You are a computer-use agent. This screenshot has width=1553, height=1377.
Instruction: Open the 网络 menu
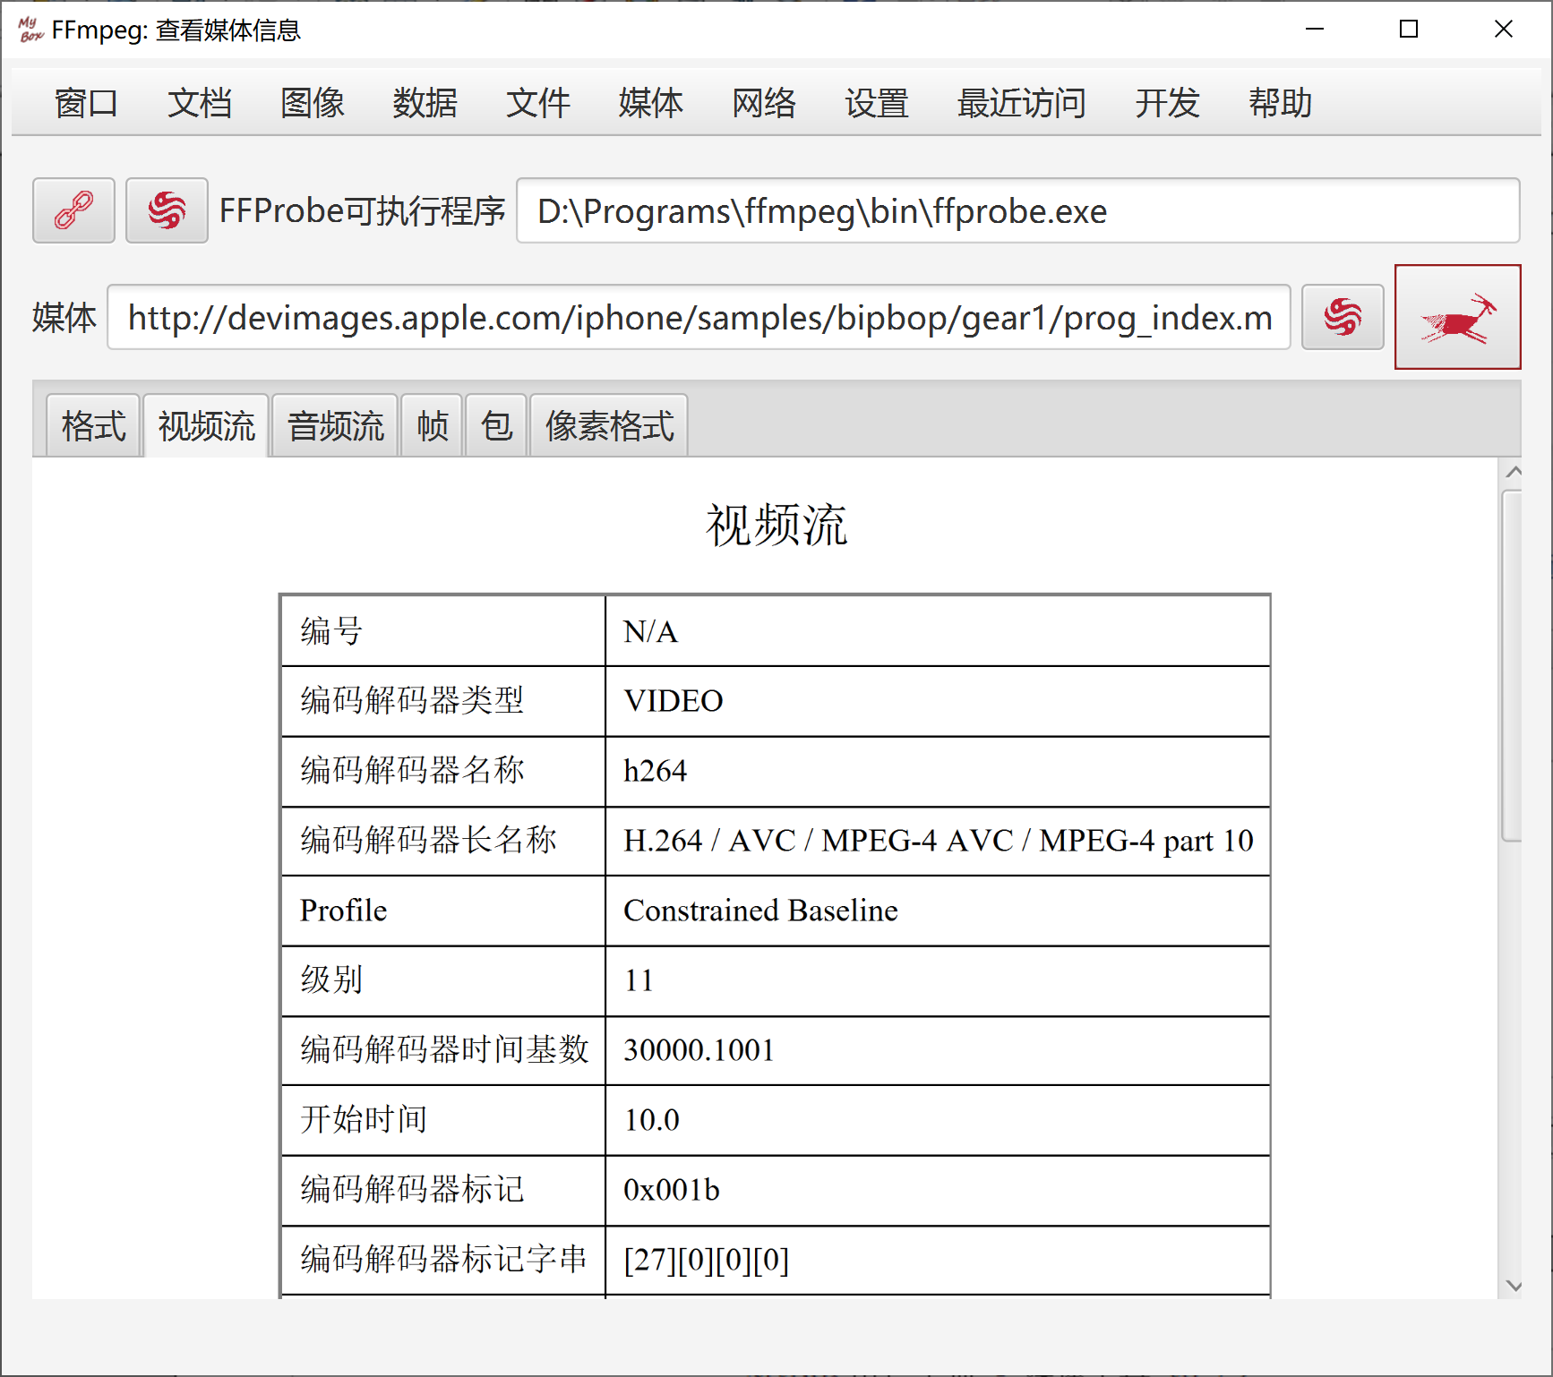[764, 103]
